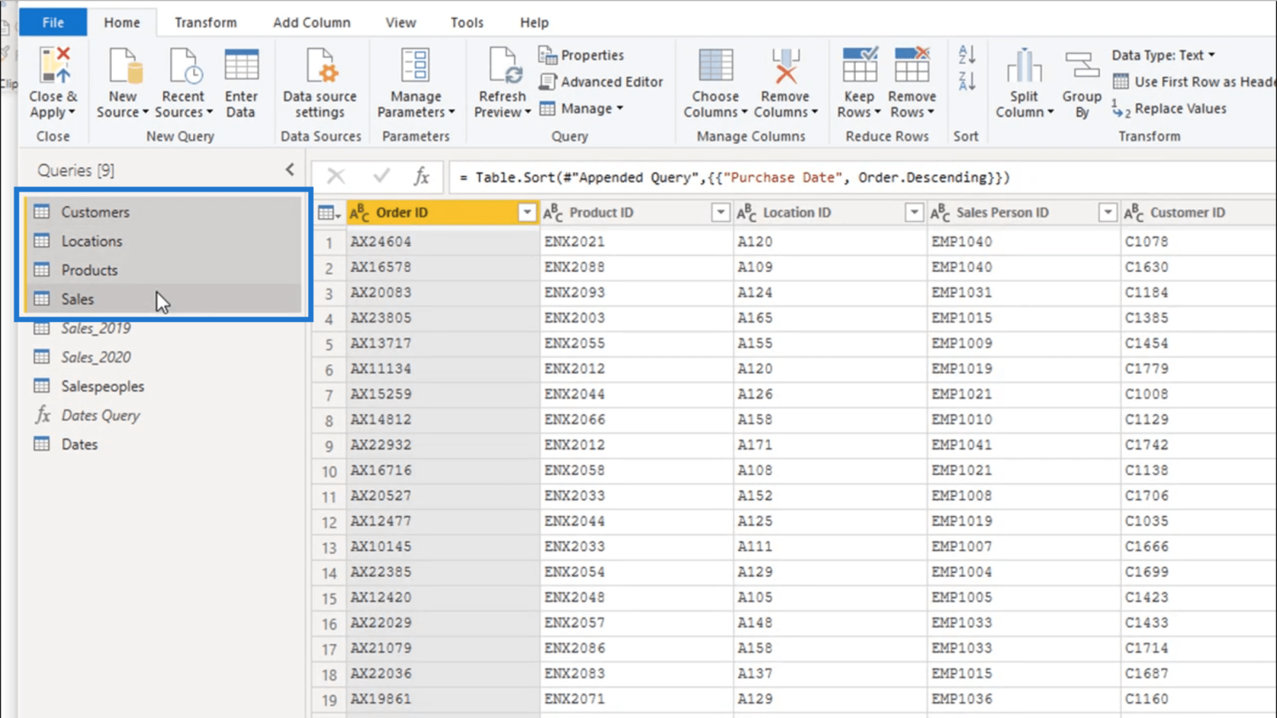Open the table options icon at grid corner

coord(329,213)
